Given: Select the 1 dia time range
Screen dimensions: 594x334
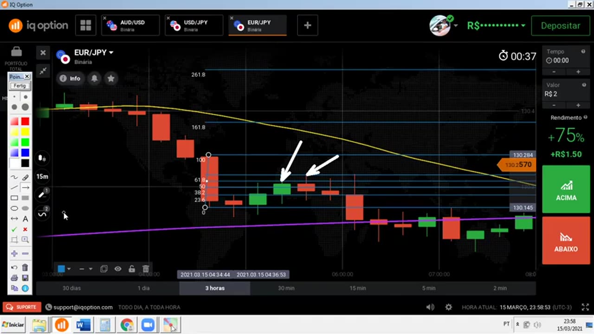Looking at the screenshot, I should click(x=143, y=288).
